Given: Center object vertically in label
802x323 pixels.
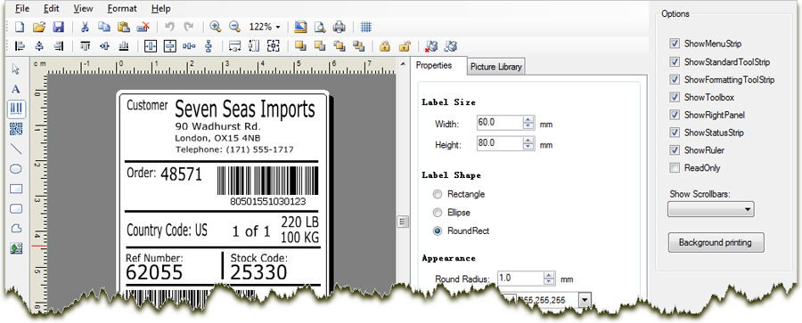Looking at the screenshot, I should pos(170,46).
